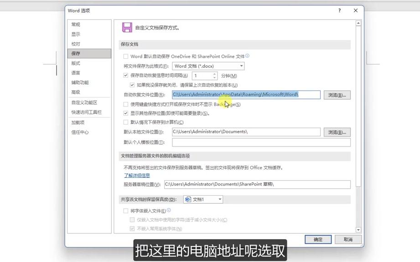
Task: Enable 将字体嵌入文件 checkbox
Action: 125,211
